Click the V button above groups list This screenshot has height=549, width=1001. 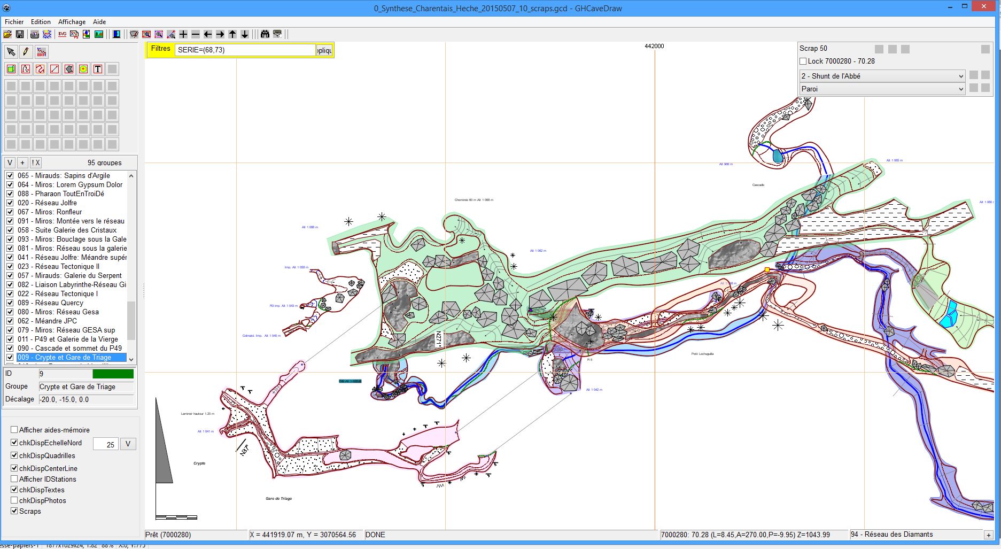pos(10,163)
